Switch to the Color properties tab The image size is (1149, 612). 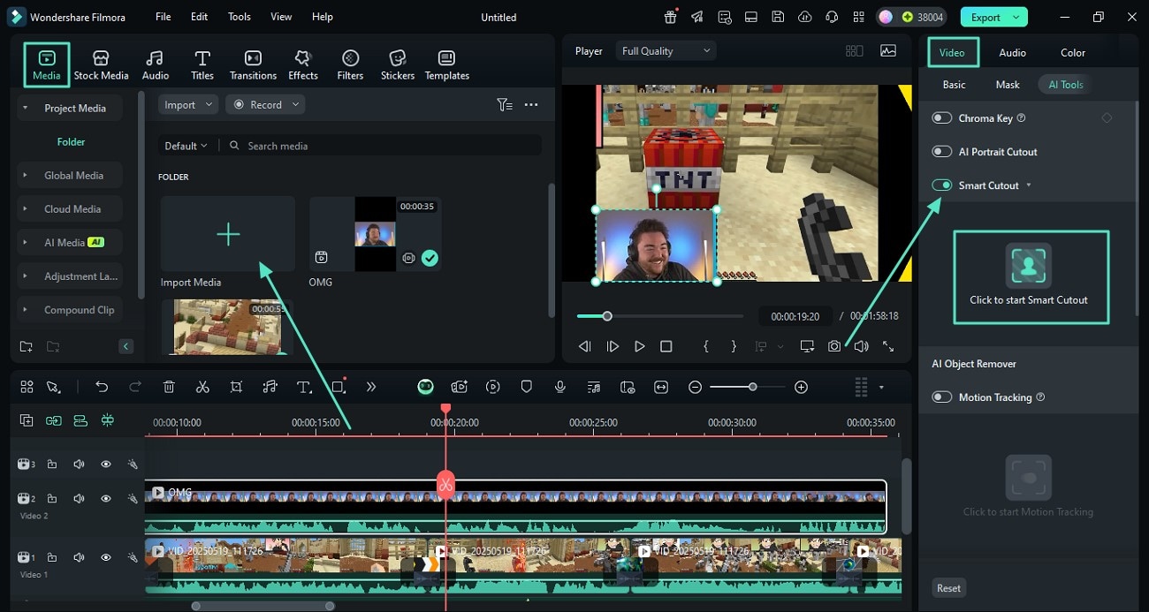pos(1073,53)
